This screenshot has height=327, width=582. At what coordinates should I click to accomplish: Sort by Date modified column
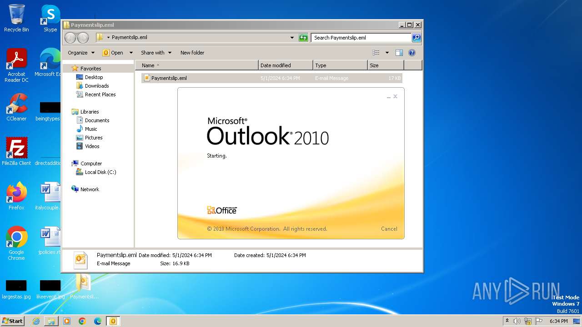[286, 65]
